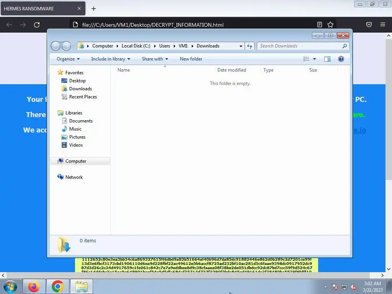Expand view options dropdown arrow
Image resolution: width=392 pixels, height=294 pixels.
(315, 59)
